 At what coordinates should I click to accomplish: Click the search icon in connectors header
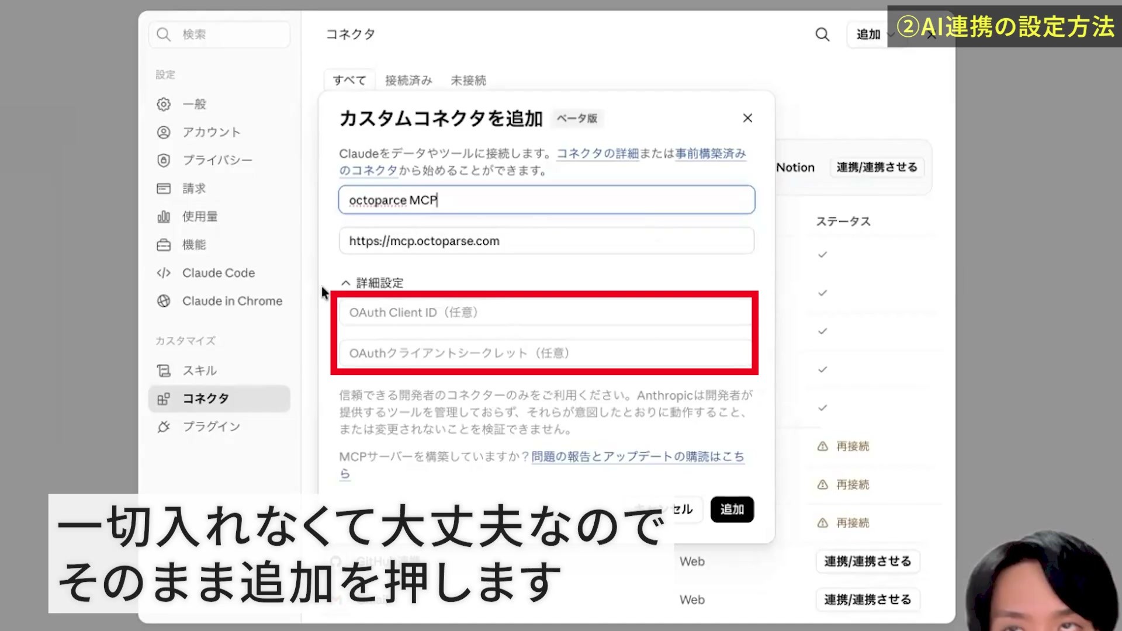[x=822, y=34]
